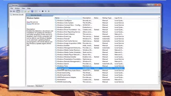Select Windows Error Reporting Service
Image resolution: width=171 pixels, height=96 pixels.
90,32
